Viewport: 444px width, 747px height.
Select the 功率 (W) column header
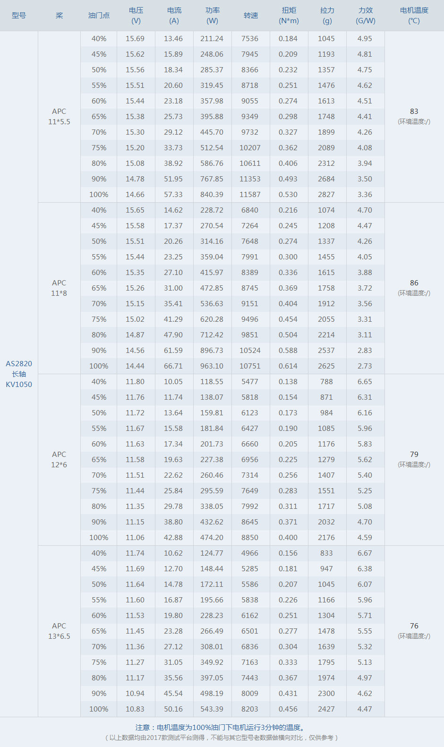[213, 16]
